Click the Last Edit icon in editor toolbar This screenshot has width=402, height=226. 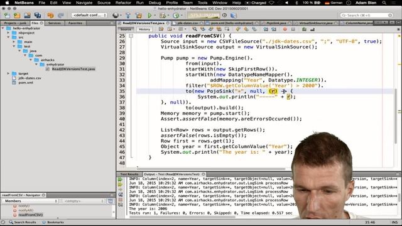coord(161,30)
